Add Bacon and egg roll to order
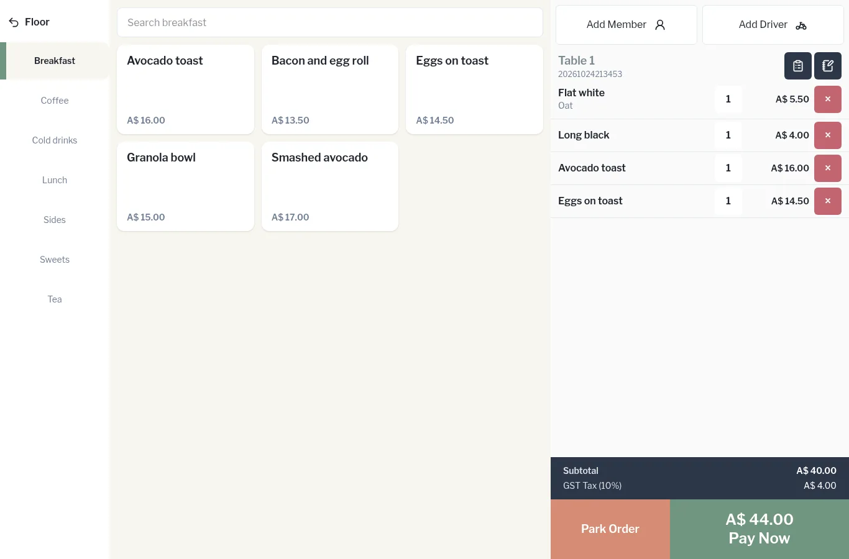849x559 pixels. point(330,89)
